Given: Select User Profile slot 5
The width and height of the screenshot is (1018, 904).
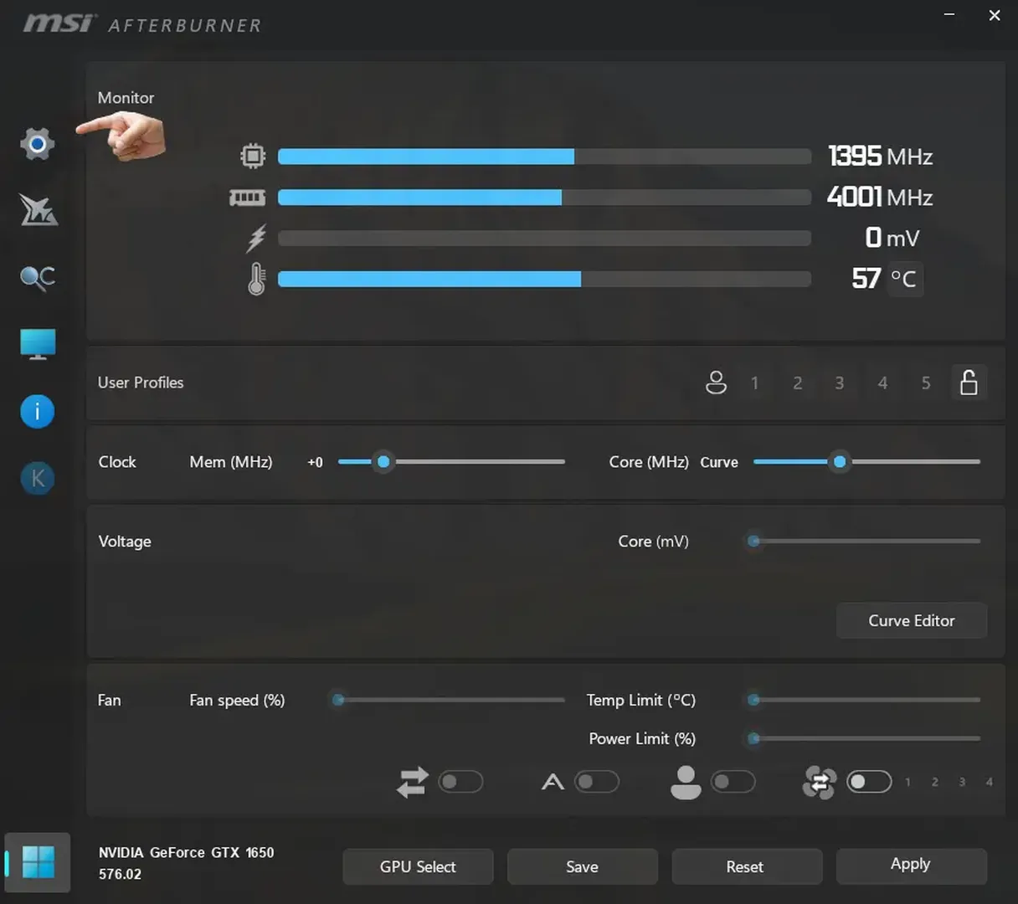Looking at the screenshot, I should coord(925,383).
